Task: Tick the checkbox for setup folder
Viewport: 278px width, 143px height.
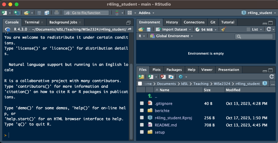Action: [142, 132]
